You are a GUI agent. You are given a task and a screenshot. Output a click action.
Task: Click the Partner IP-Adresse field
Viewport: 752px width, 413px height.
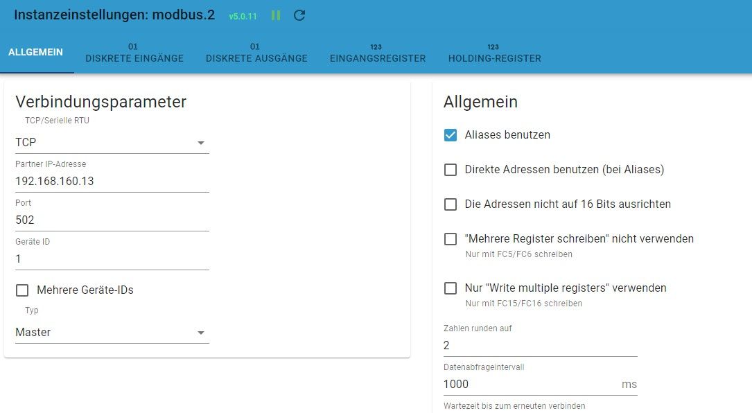(112, 182)
